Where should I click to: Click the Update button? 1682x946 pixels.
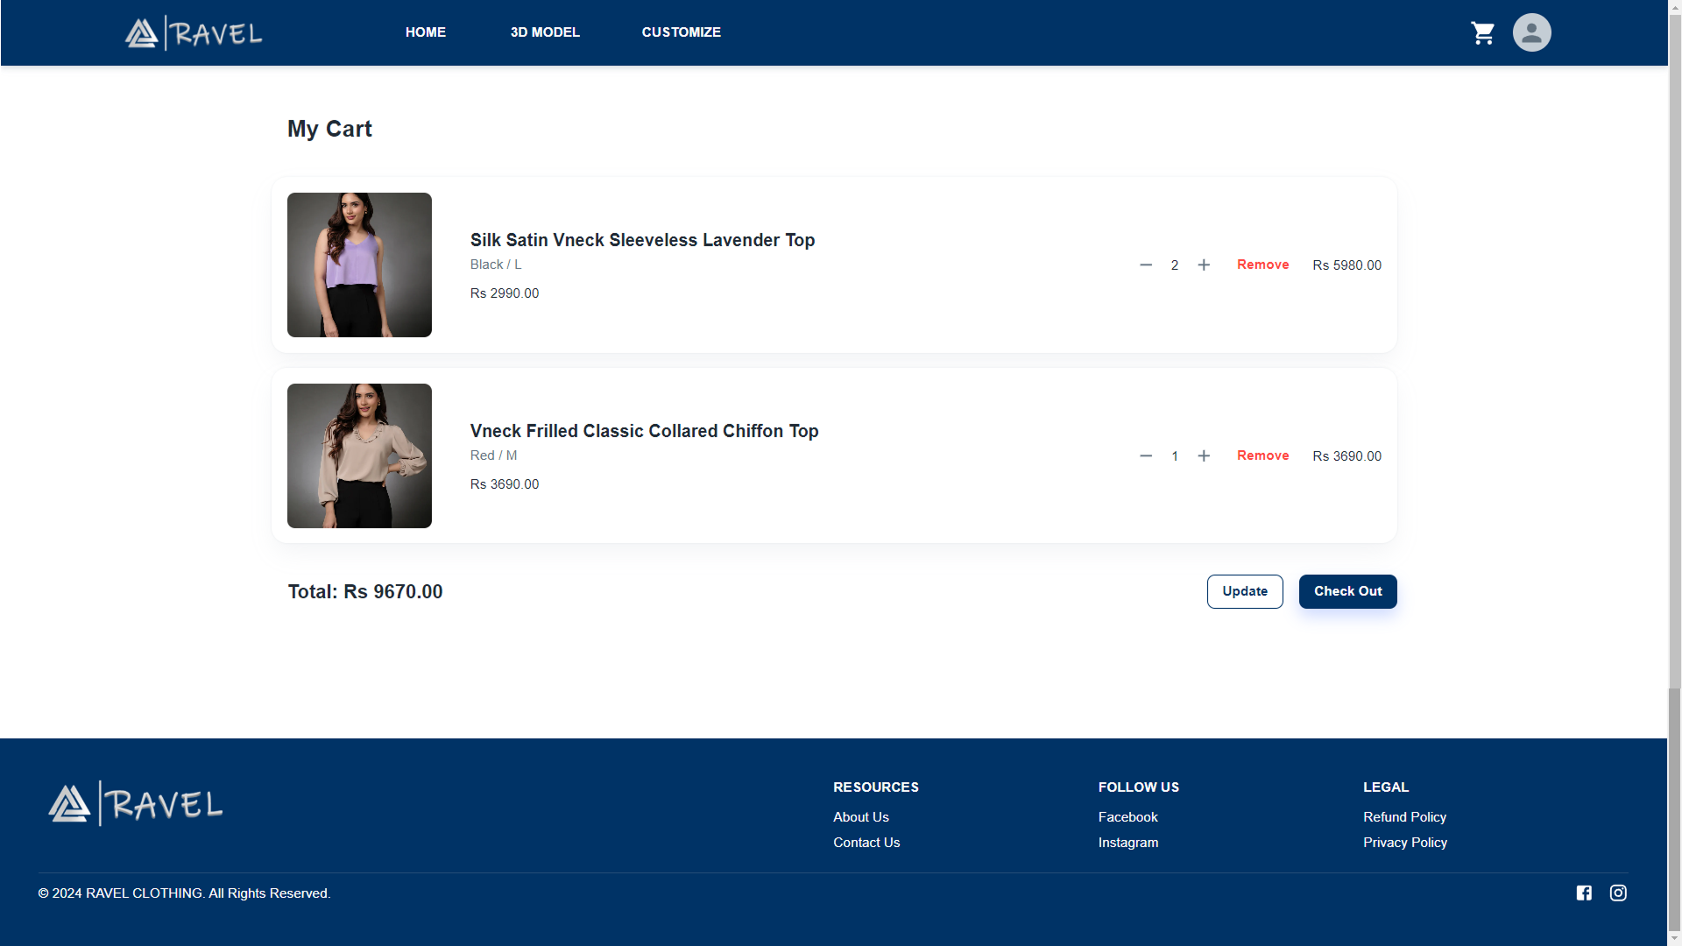click(x=1245, y=591)
